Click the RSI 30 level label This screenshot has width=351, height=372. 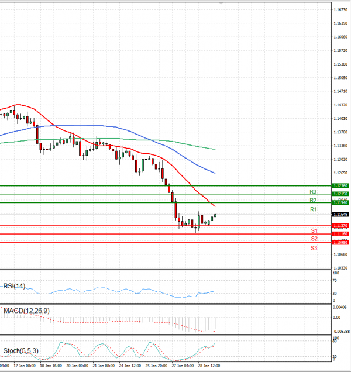(335, 294)
